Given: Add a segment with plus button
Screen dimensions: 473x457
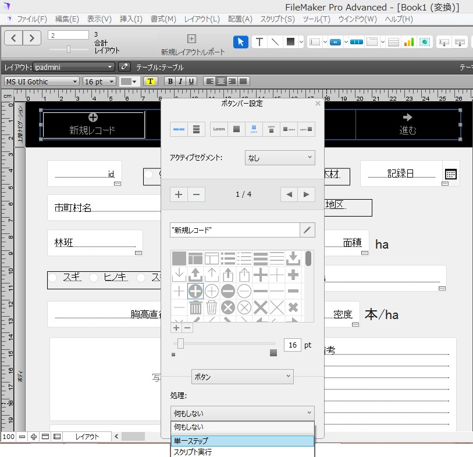Looking at the screenshot, I should pyautogui.click(x=179, y=194).
